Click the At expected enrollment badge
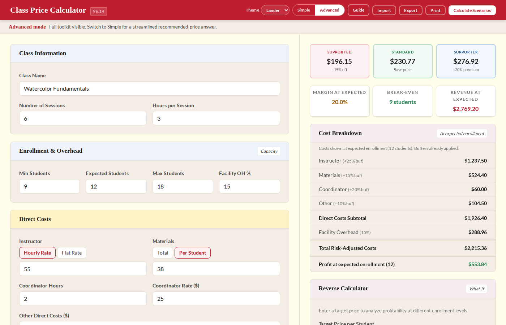506x325 pixels. [462, 134]
